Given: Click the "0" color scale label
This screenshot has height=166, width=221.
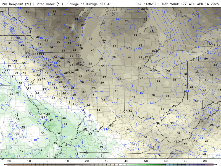Looking at the screenshot, I should click(x=47, y=161).
